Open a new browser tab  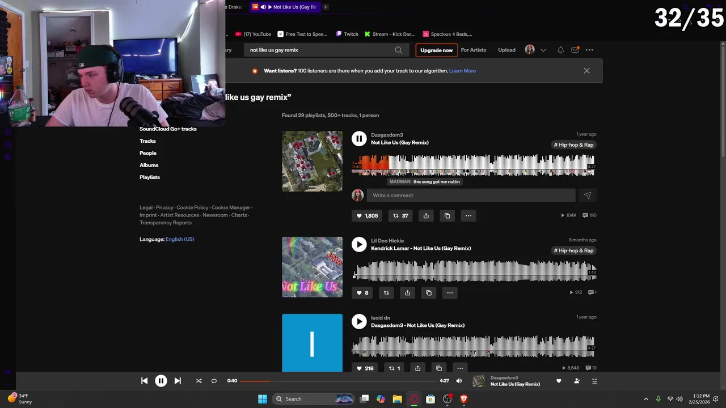pos(326,7)
